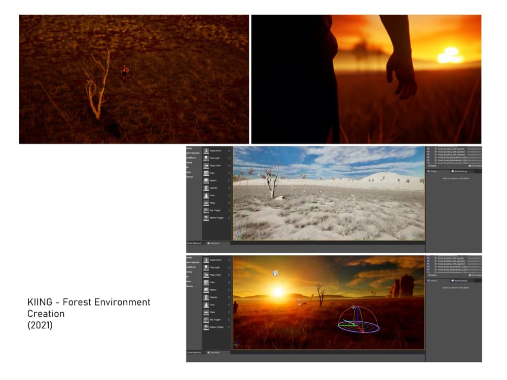The width and height of the screenshot is (507, 380).
Task: Select Cylinder icon in sunset editor
Action: pos(206,297)
